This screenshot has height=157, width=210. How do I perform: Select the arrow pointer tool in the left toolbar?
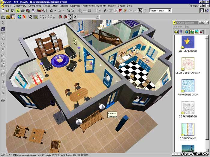(3, 23)
